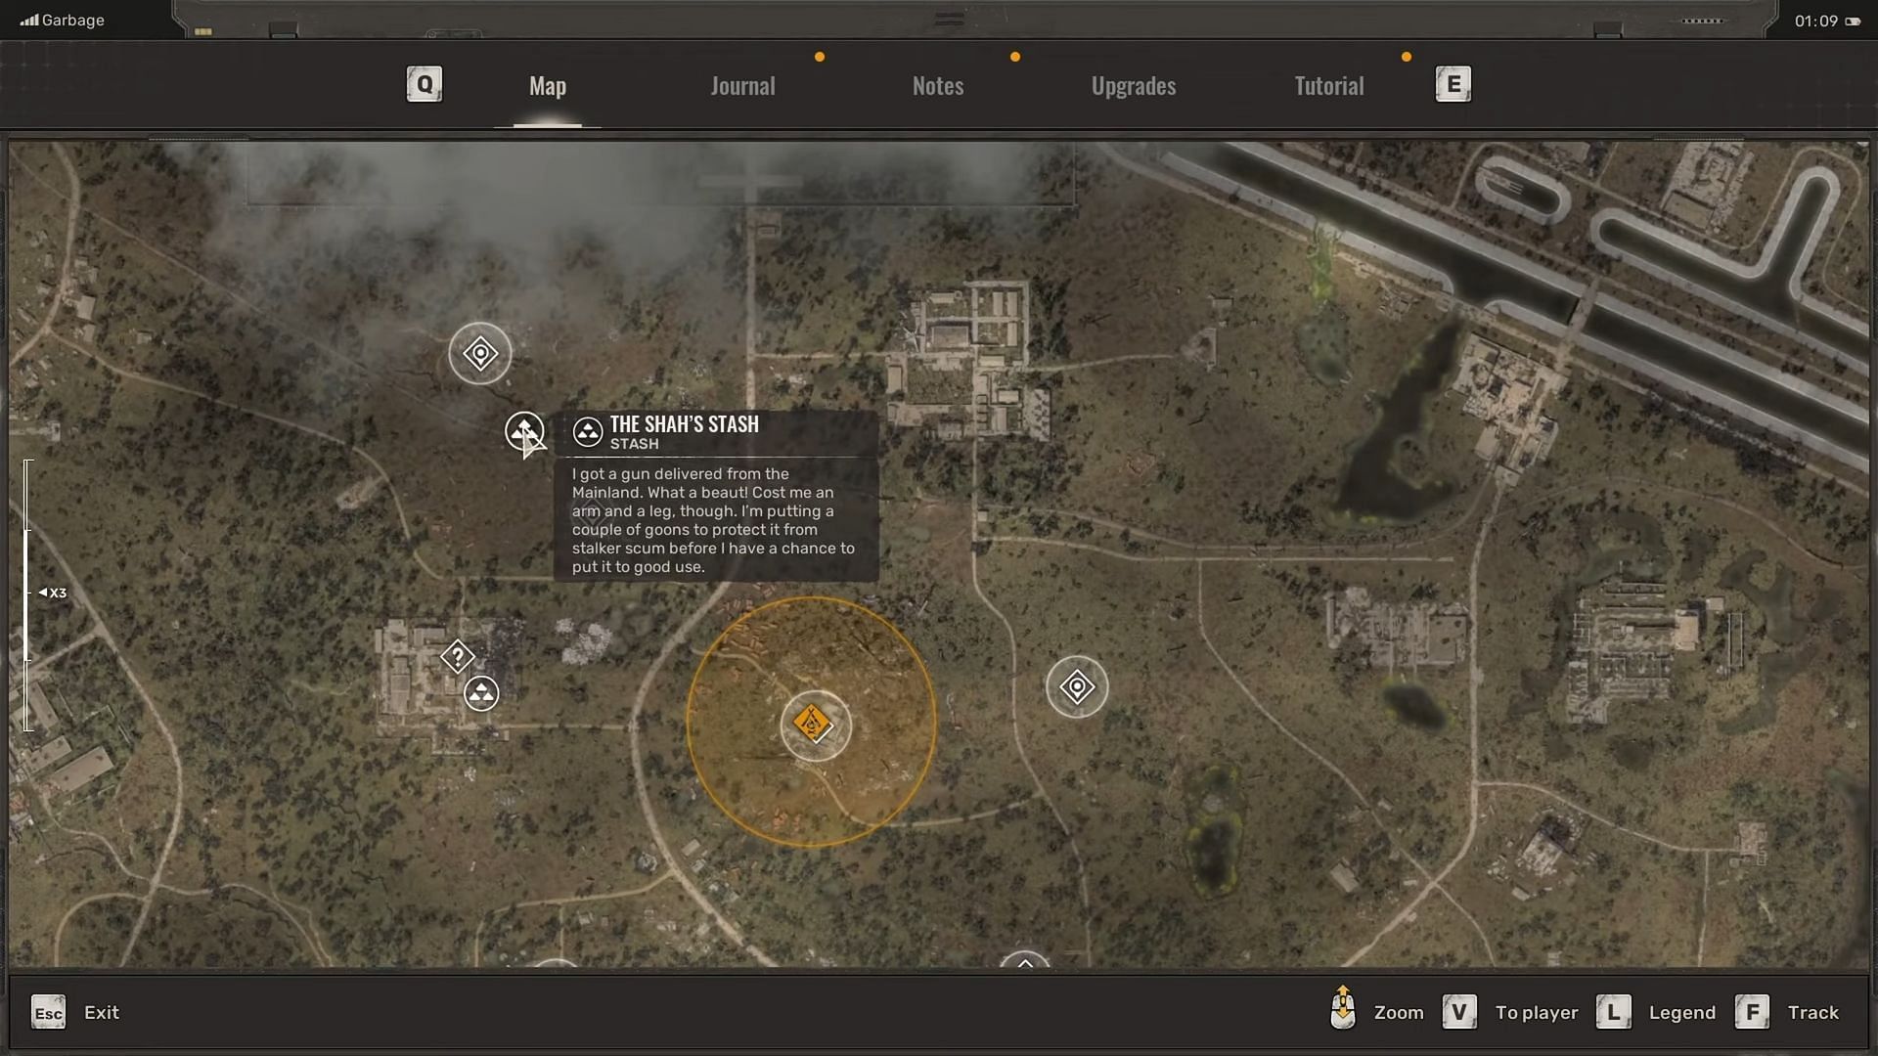Switch to the Upgrades tab
The width and height of the screenshot is (1878, 1056).
click(x=1133, y=85)
